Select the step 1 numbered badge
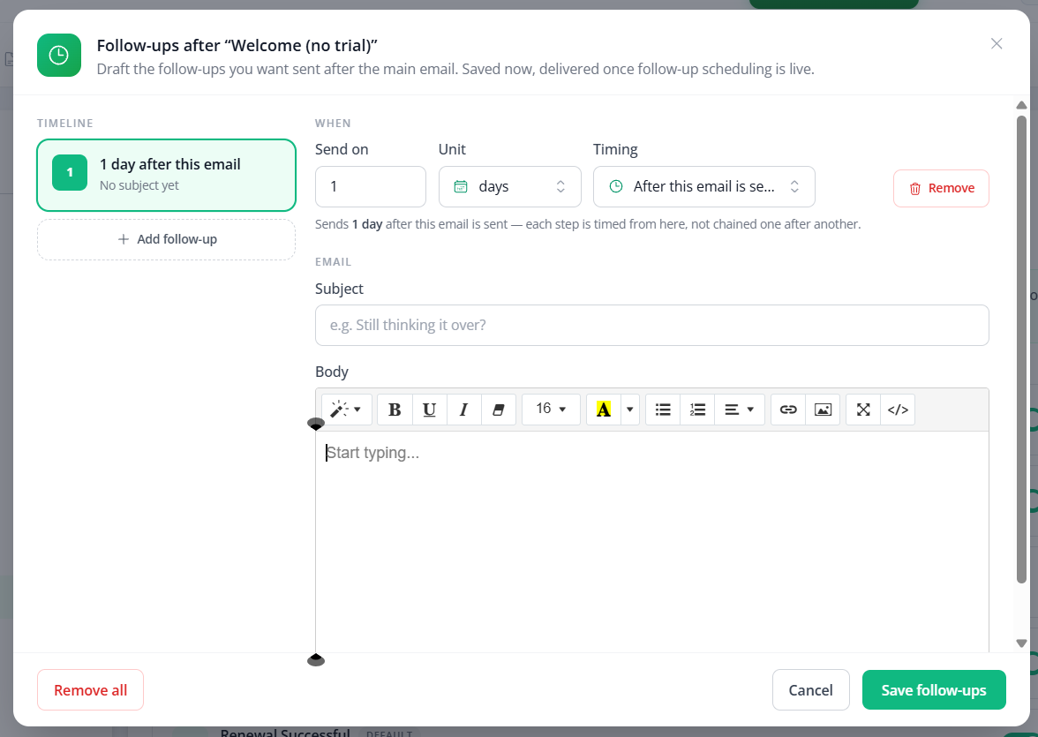1038x737 pixels. point(70,172)
